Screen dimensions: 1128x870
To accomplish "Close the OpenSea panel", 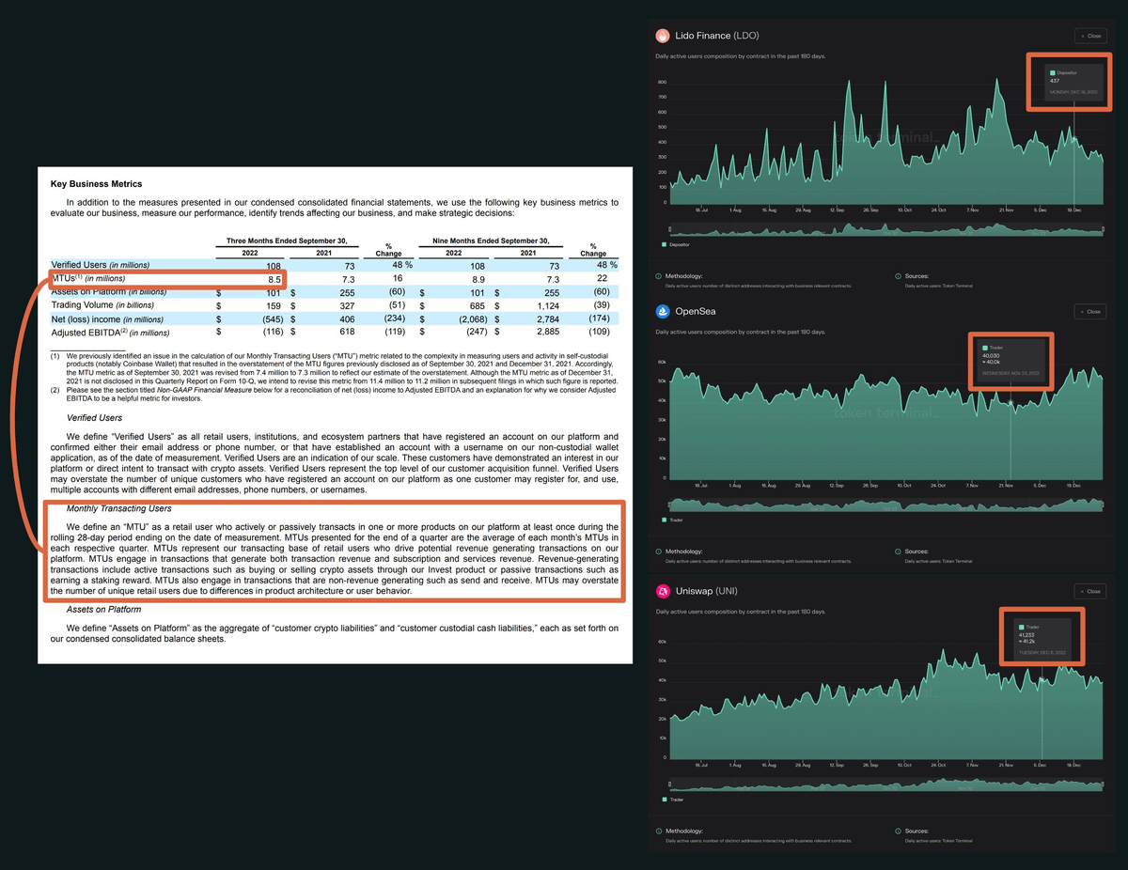I will point(1090,311).
